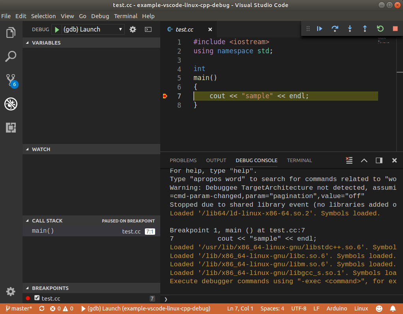Image resolution: width=403 pixels, height=314 pixels.
Task: Change indentation via Spaces: 4
Action: tap(272, 308)
